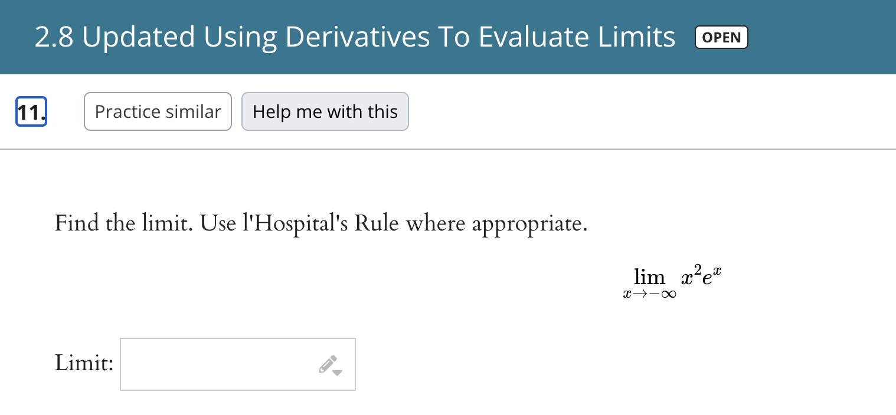Screen dimensions: 896x415
Task: Tap the editing pencil beside the dropdown arrow
Action: (x=326, y=363)
